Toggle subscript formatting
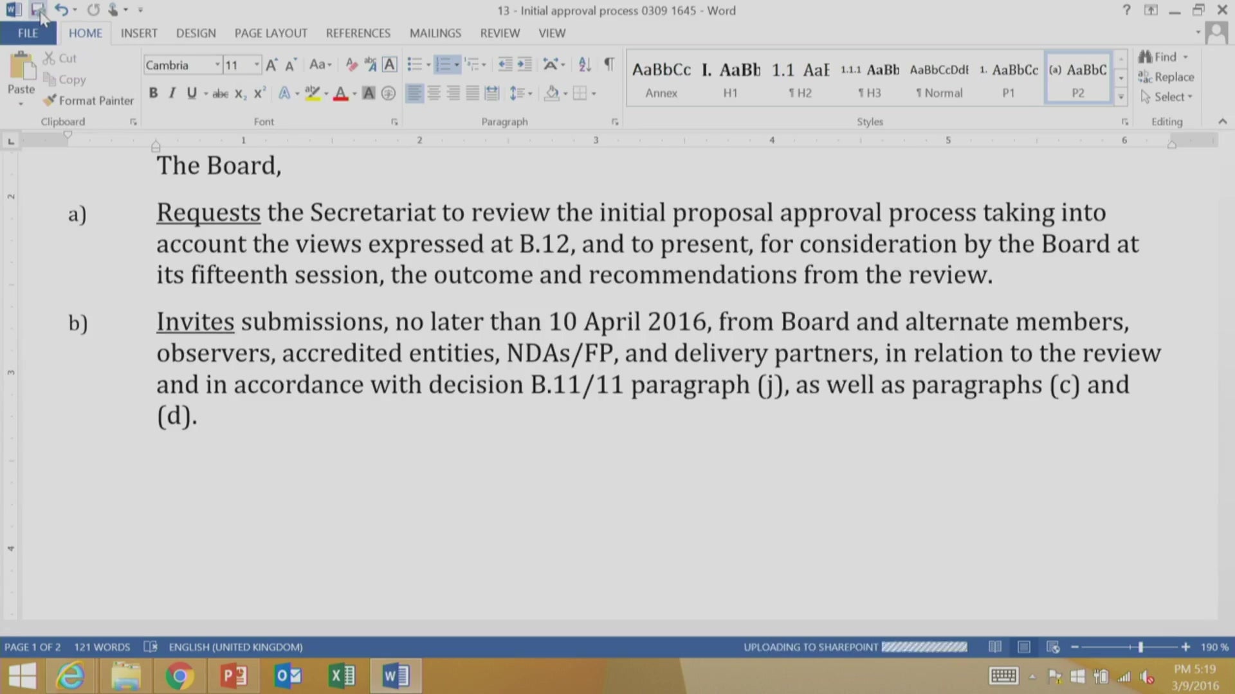This screenshot has height=694, width=1235. [240, 94]
